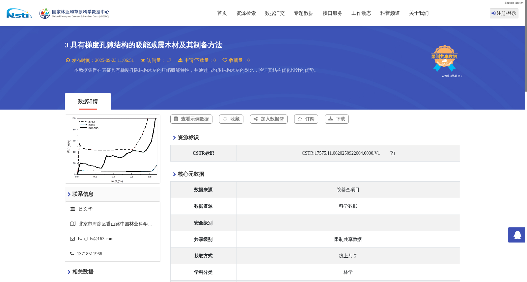The height and width of the screenshot is (282, 527).
Task: Click the 收藏 button
Action: pos(231,119)
